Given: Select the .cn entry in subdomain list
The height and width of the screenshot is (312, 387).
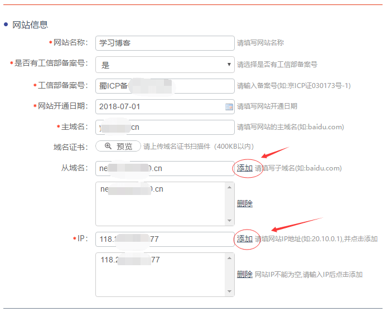Looking at the screenshot, I should click(132, 189).
